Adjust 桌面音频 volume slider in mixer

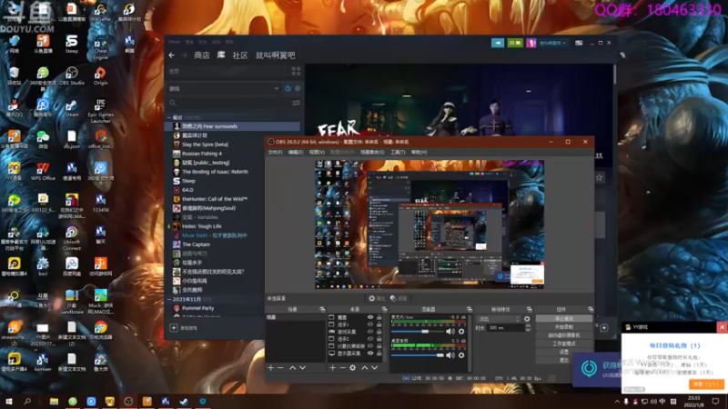pyautogui.click(x=417, y=355)
